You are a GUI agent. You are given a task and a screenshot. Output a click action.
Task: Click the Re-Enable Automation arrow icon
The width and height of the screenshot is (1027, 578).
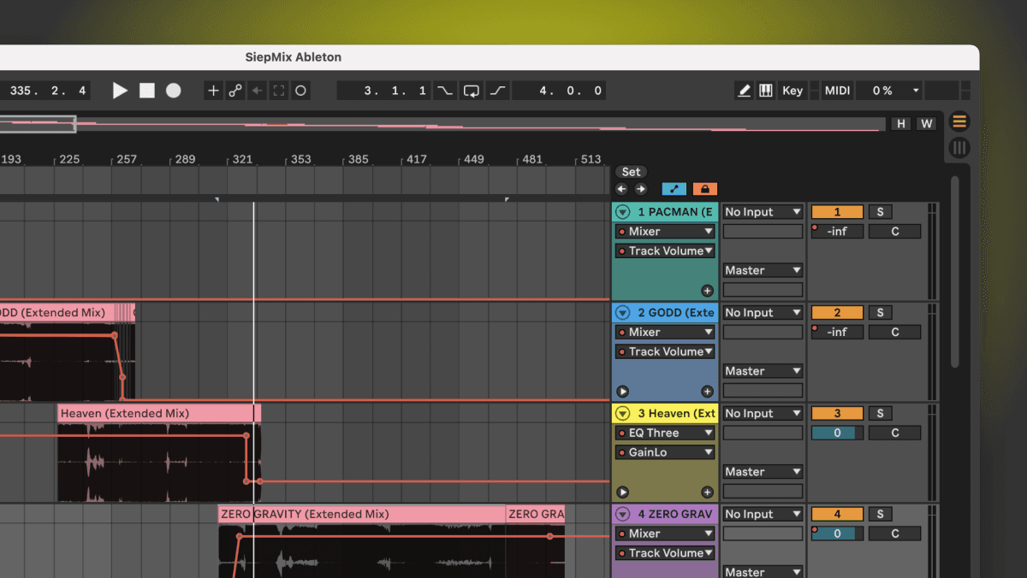click(x=257, y=91)
